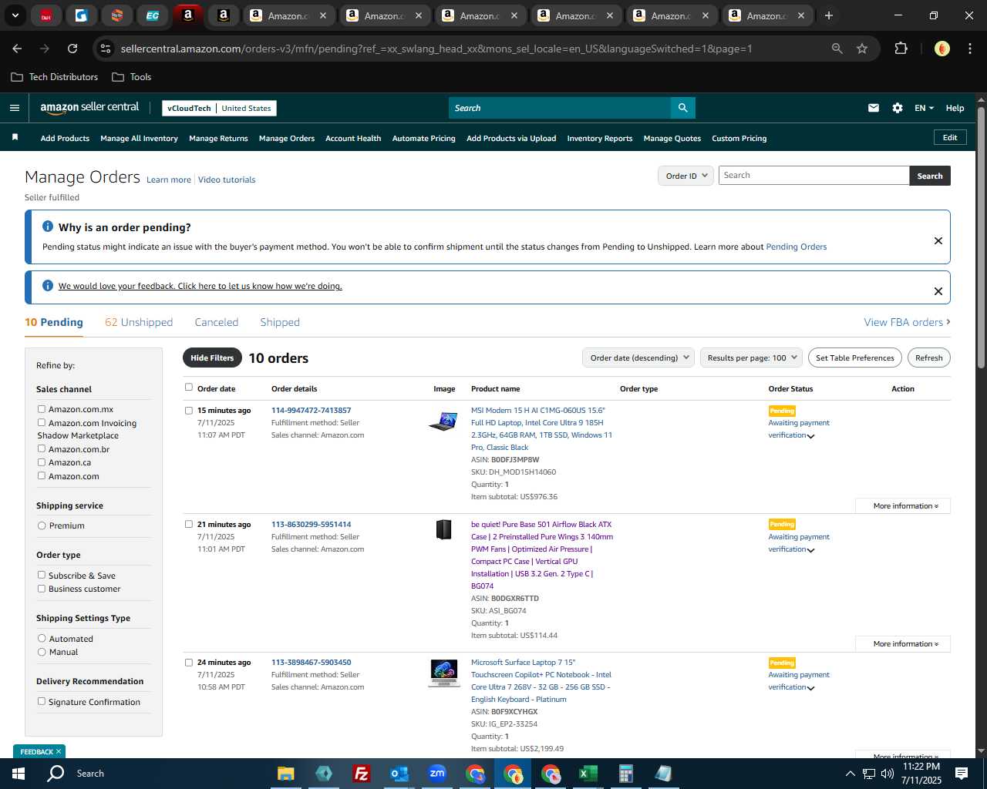Open order 114-9947472-7413857 link
The image size is (987, 789).
[311, 410]
